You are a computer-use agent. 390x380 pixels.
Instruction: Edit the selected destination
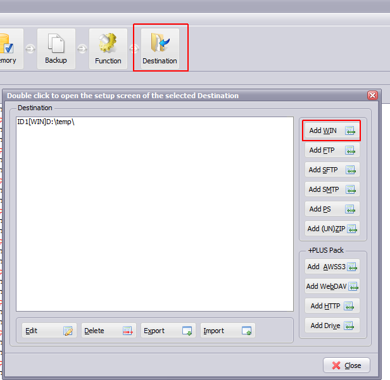click(49, 331)
